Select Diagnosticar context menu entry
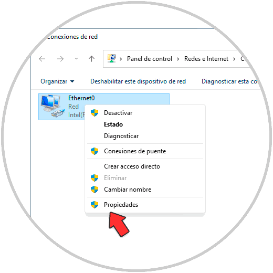This screenshot has width=273, height=273. tap(121, 136)
